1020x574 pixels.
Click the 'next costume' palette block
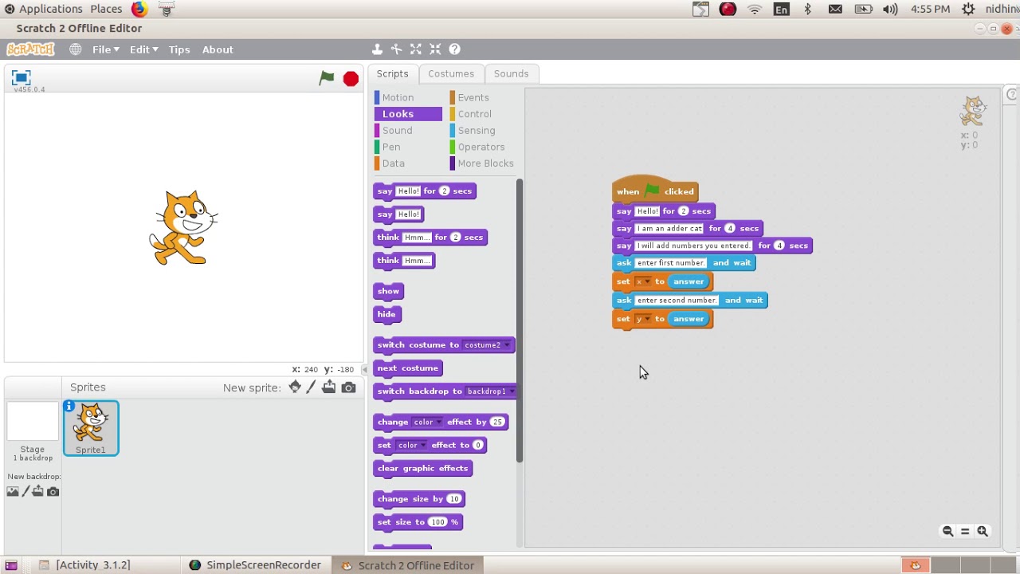click(408, 368)
